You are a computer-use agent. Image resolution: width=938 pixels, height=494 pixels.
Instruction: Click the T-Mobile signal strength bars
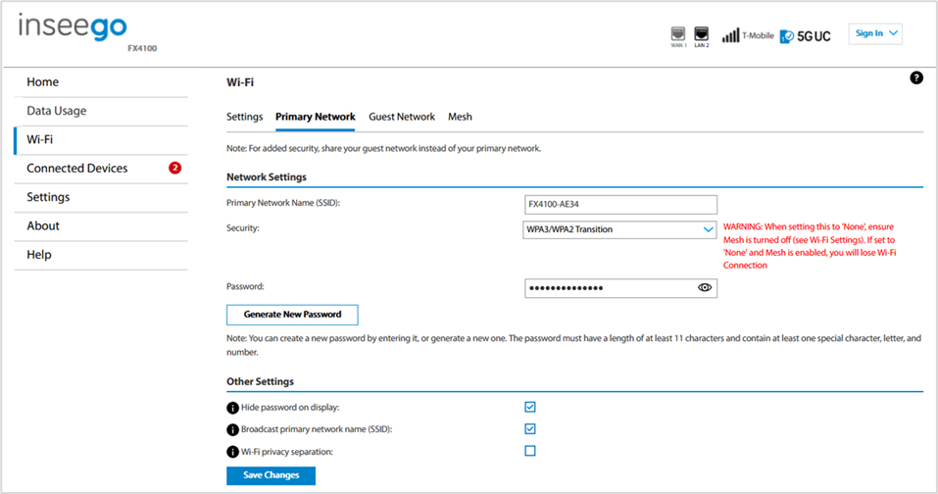click(730, 36)
